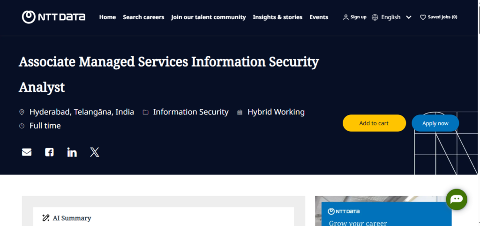This screenshot has width=480, height=226.
Task: Click the folder icon near Information Security
Action: [145, 112]
